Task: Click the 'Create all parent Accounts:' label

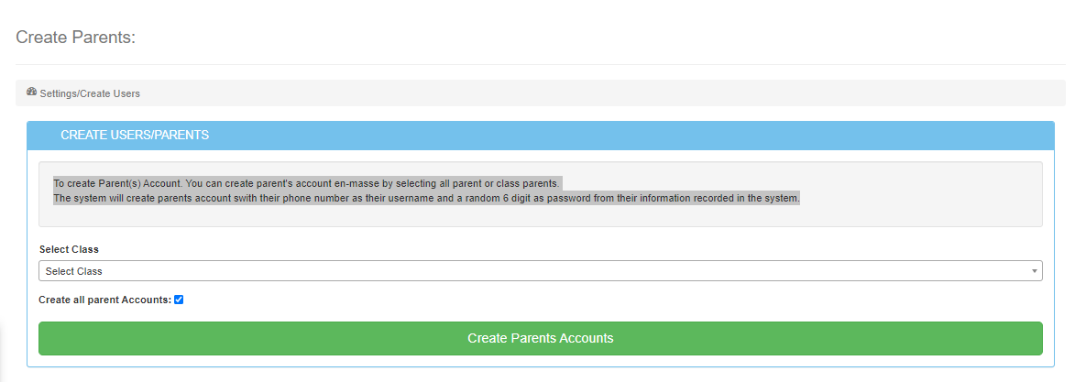Action: click(104, 300)
